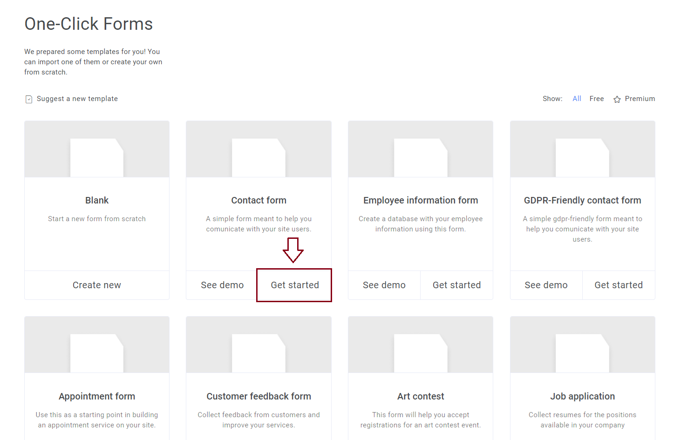680x440 pixels.
Task: Click the Employee information form page icon
Action: (x=421, y=157)
